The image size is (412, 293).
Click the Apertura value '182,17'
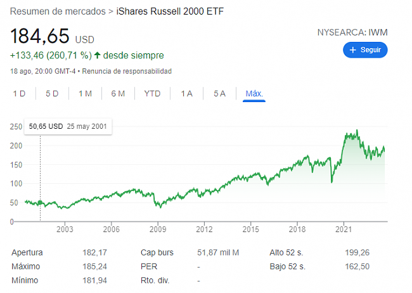94,252
